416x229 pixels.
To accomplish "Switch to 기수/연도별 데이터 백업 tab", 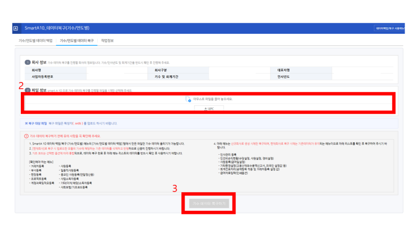I will tap(35, 41).
